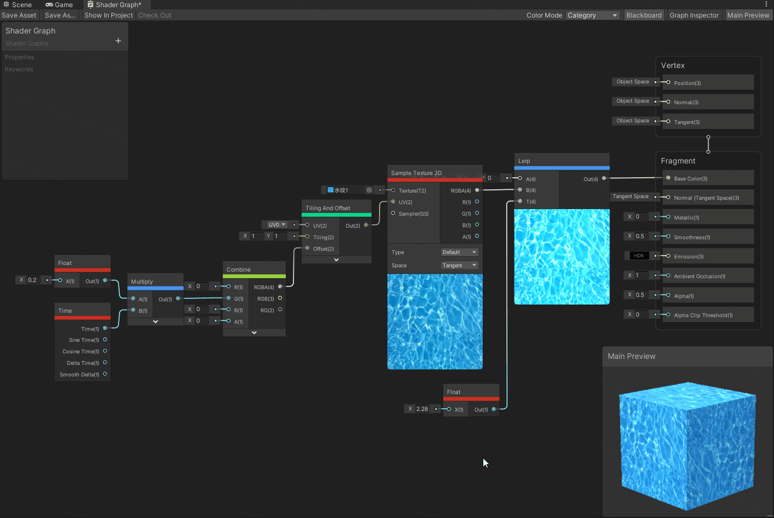
Task: Click the Sampler(SS) input port
Action: [x=393, y=213]
